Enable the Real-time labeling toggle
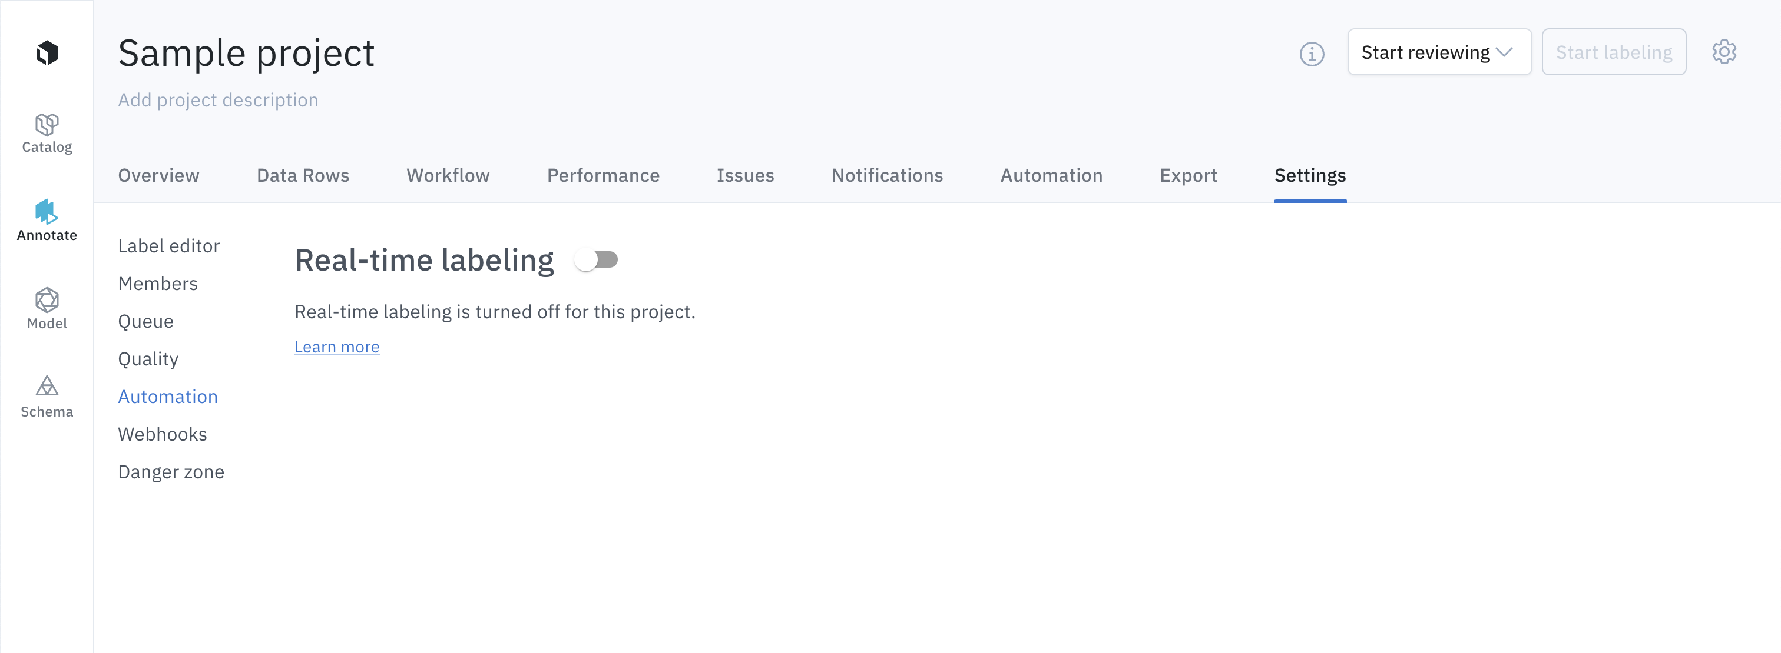 pos(597,260)
